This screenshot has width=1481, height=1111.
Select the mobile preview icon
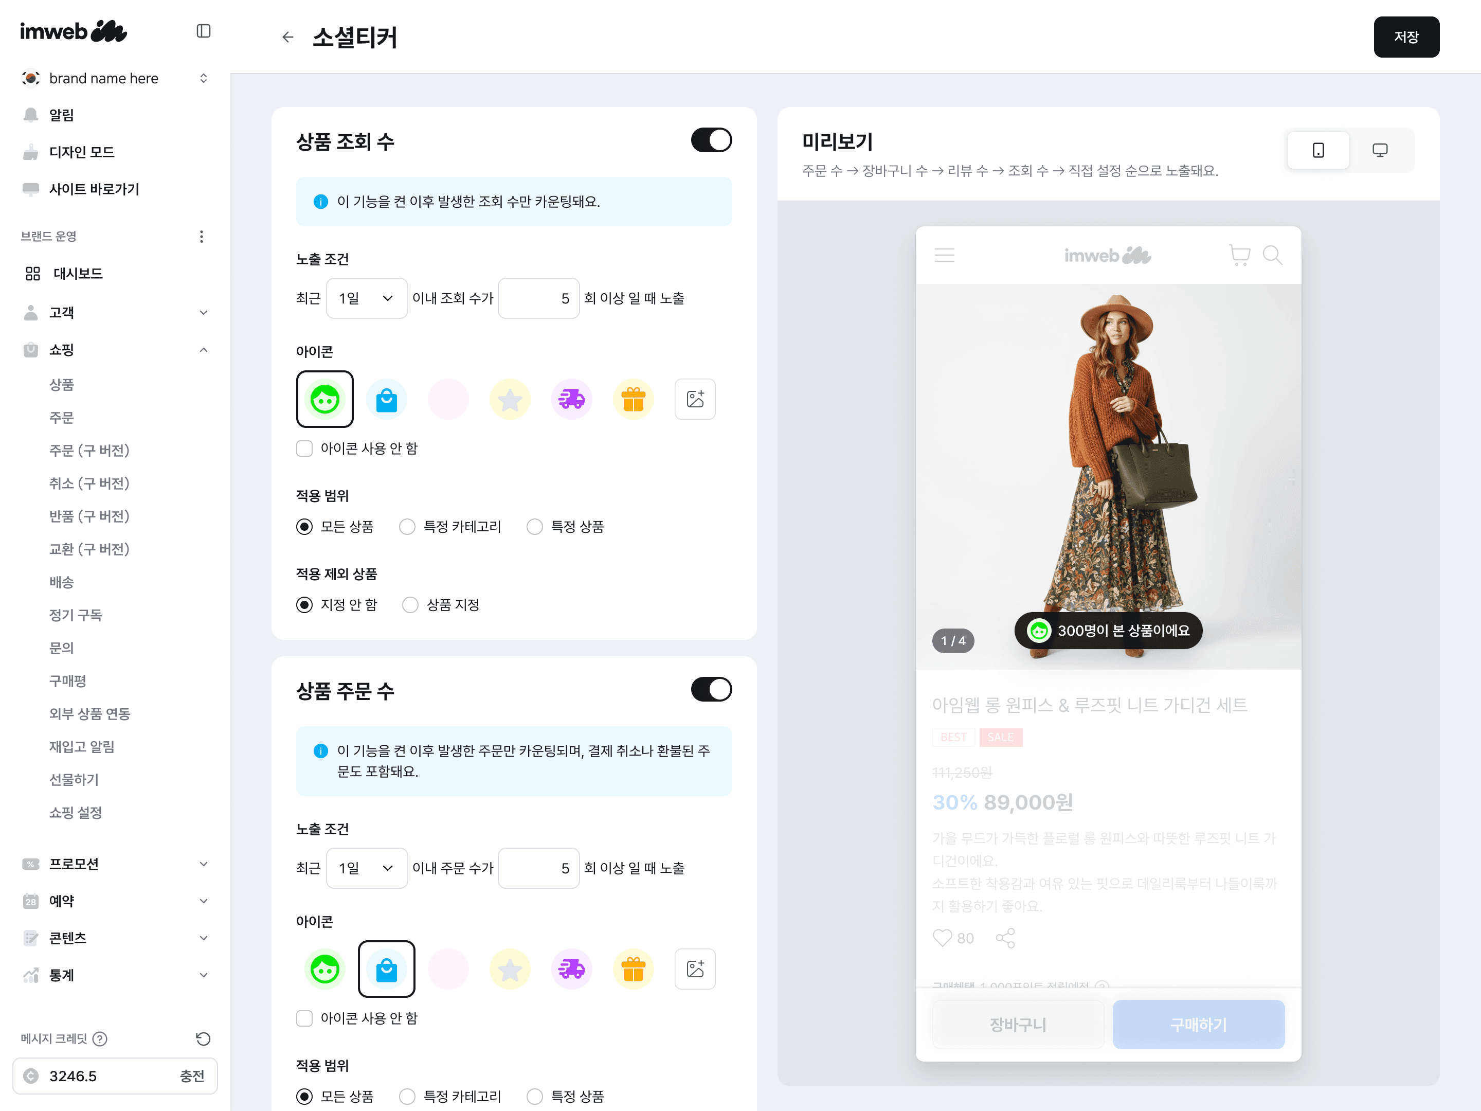(x=1317, y=150)
